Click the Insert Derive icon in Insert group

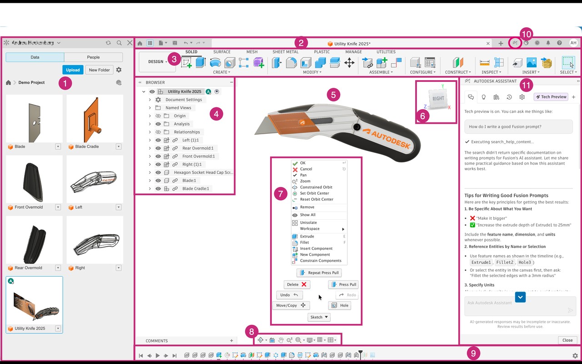pyautogui.click(x=517, y=63)
